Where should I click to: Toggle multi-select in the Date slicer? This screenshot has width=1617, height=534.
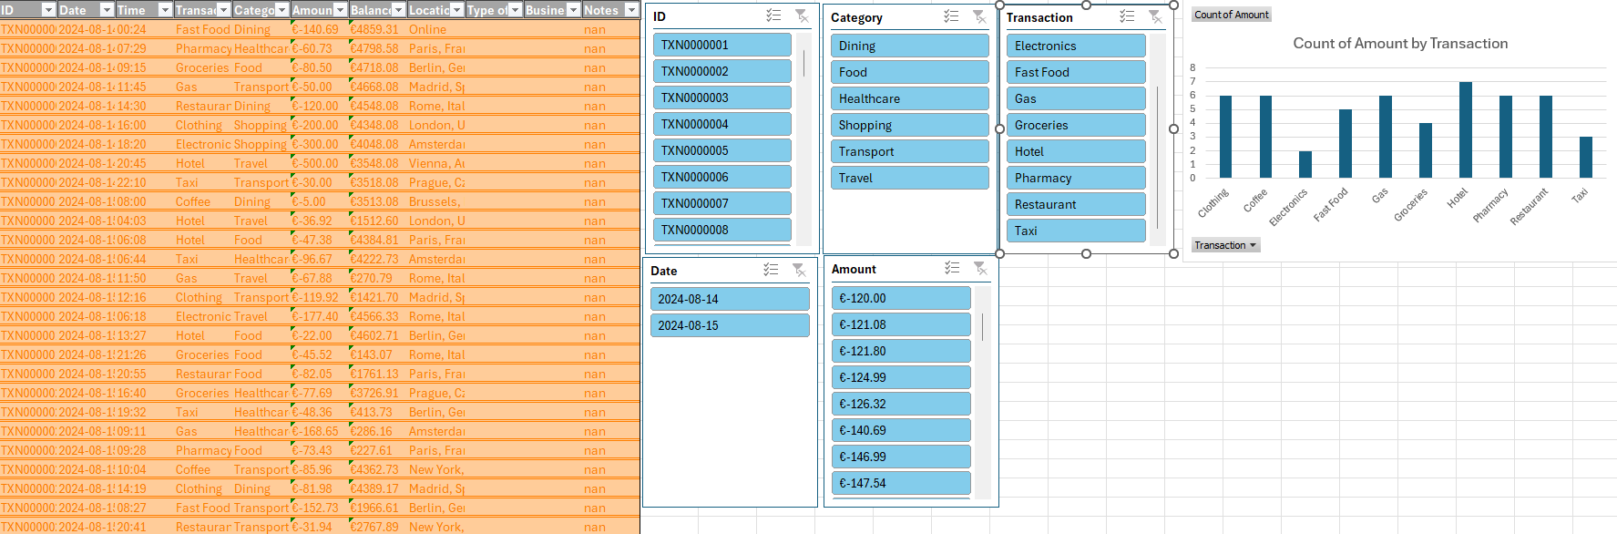click(x=771, y=270)
